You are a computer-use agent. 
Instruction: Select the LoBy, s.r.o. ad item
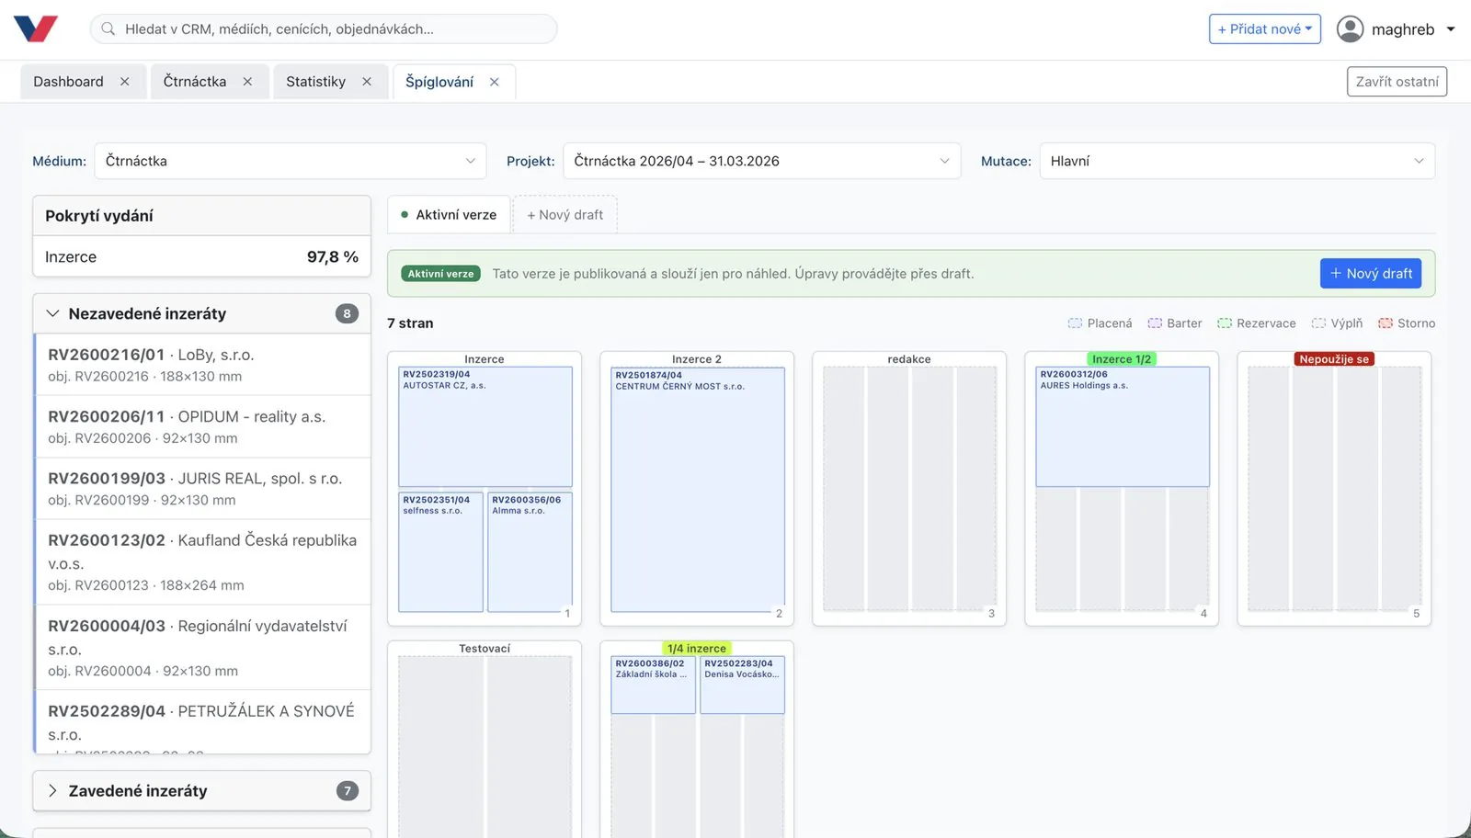click(x=202, y=365)
